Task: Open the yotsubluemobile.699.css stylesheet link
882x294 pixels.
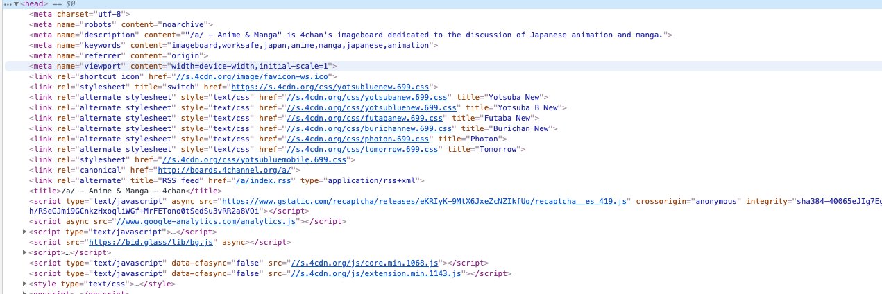Action: (x=253, y=159)
